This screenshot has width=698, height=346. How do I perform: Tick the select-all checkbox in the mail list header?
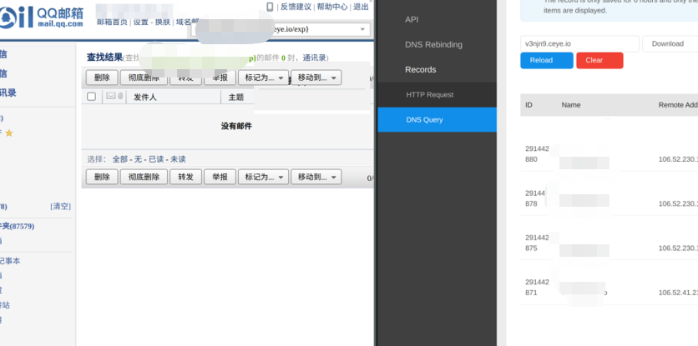point(91,97)
